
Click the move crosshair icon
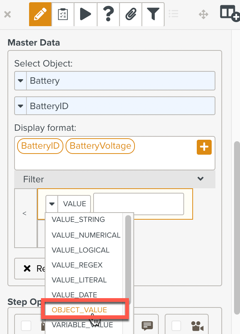(x=203, y=14)
